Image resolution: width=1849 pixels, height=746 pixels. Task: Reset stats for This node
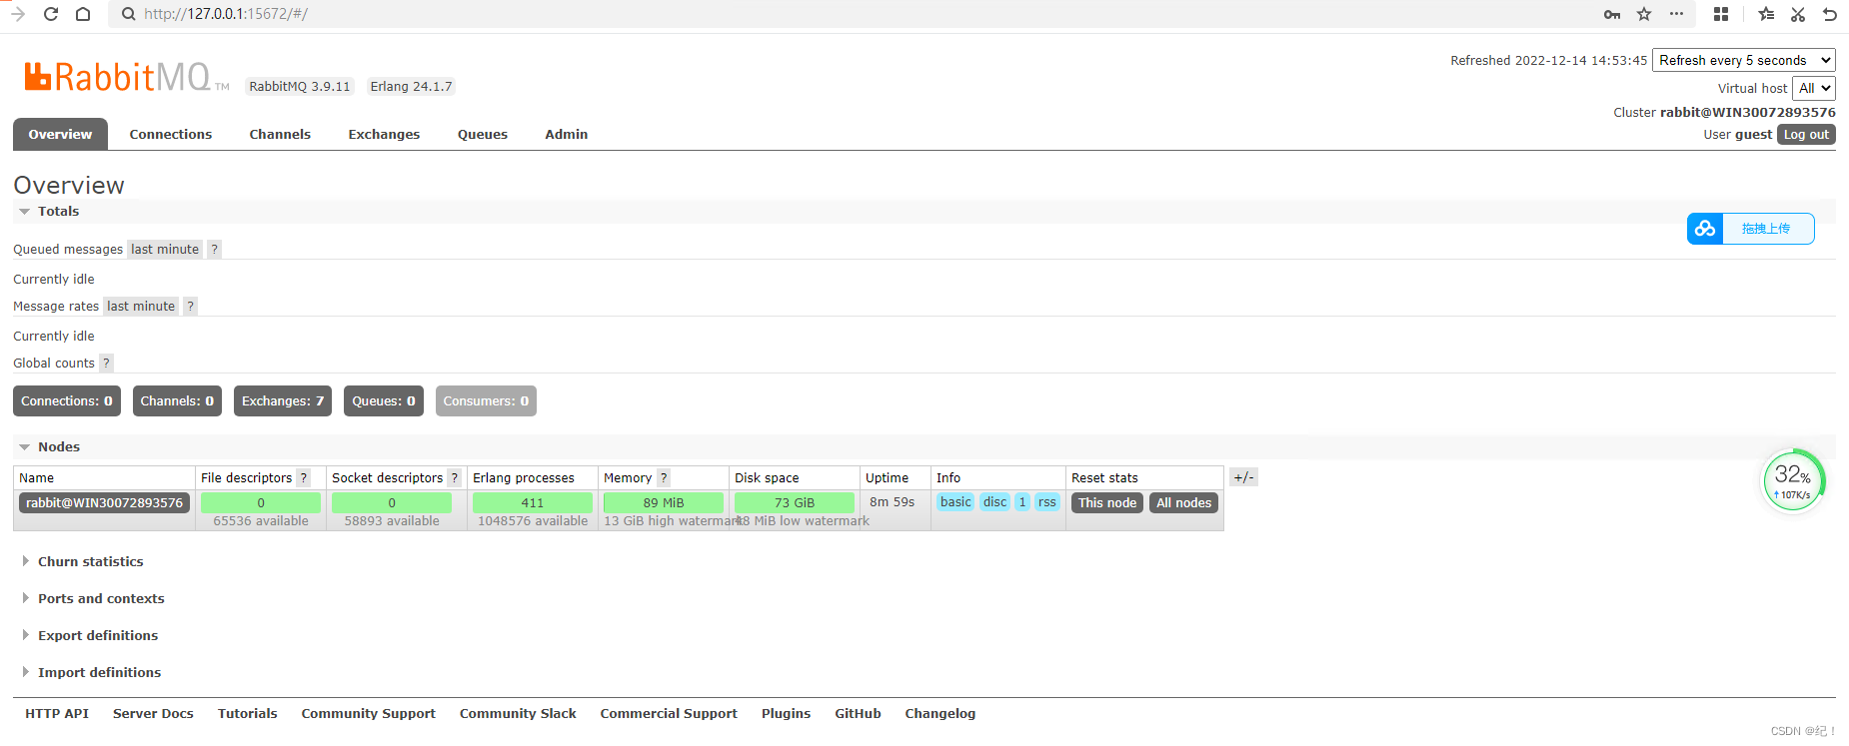point(1107,503)
